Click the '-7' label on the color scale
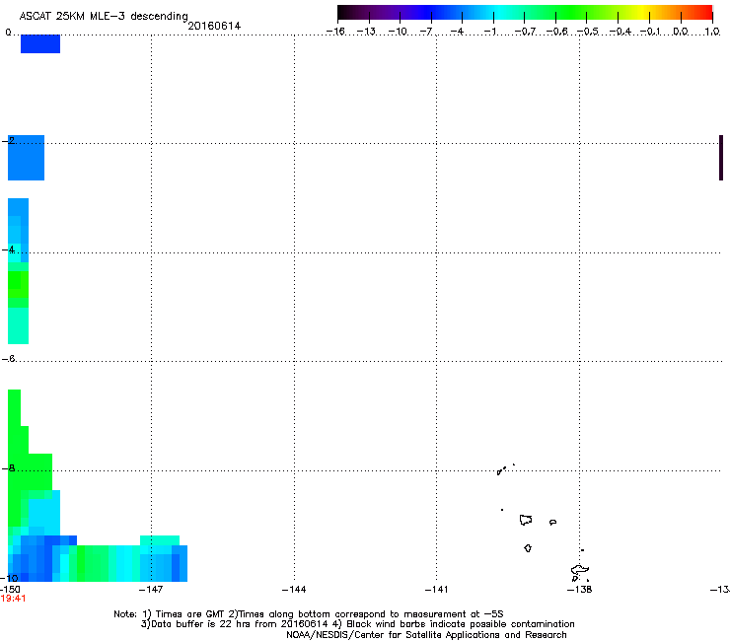 426,32
